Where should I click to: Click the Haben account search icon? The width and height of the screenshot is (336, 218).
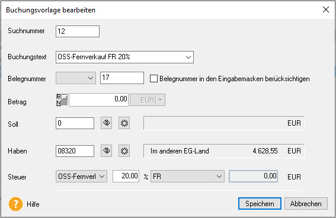pos(106,150)
